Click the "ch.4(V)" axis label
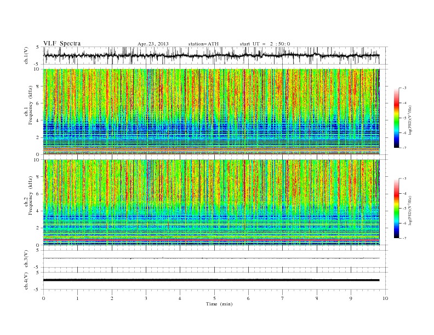Image resolution: width=434 pixels, height=335 pixels. (26, 281)
